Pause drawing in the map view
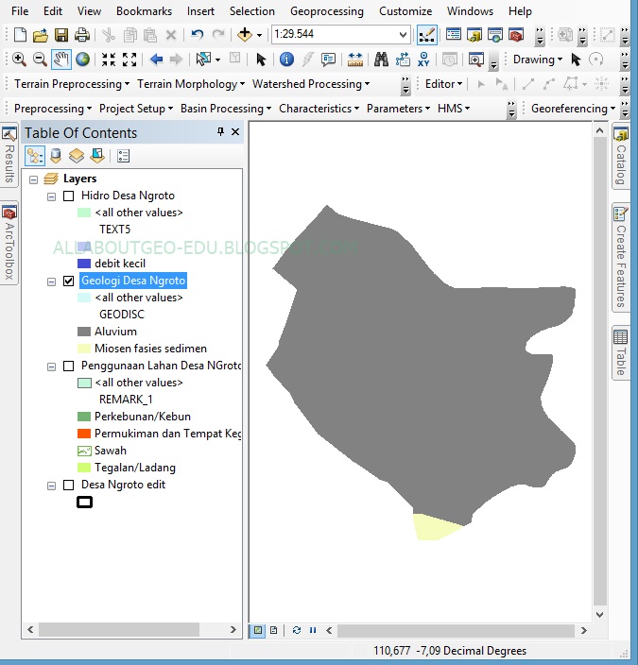Image resolution: width=638 pixels, height=665 pixels. click(x=313, y=630)
